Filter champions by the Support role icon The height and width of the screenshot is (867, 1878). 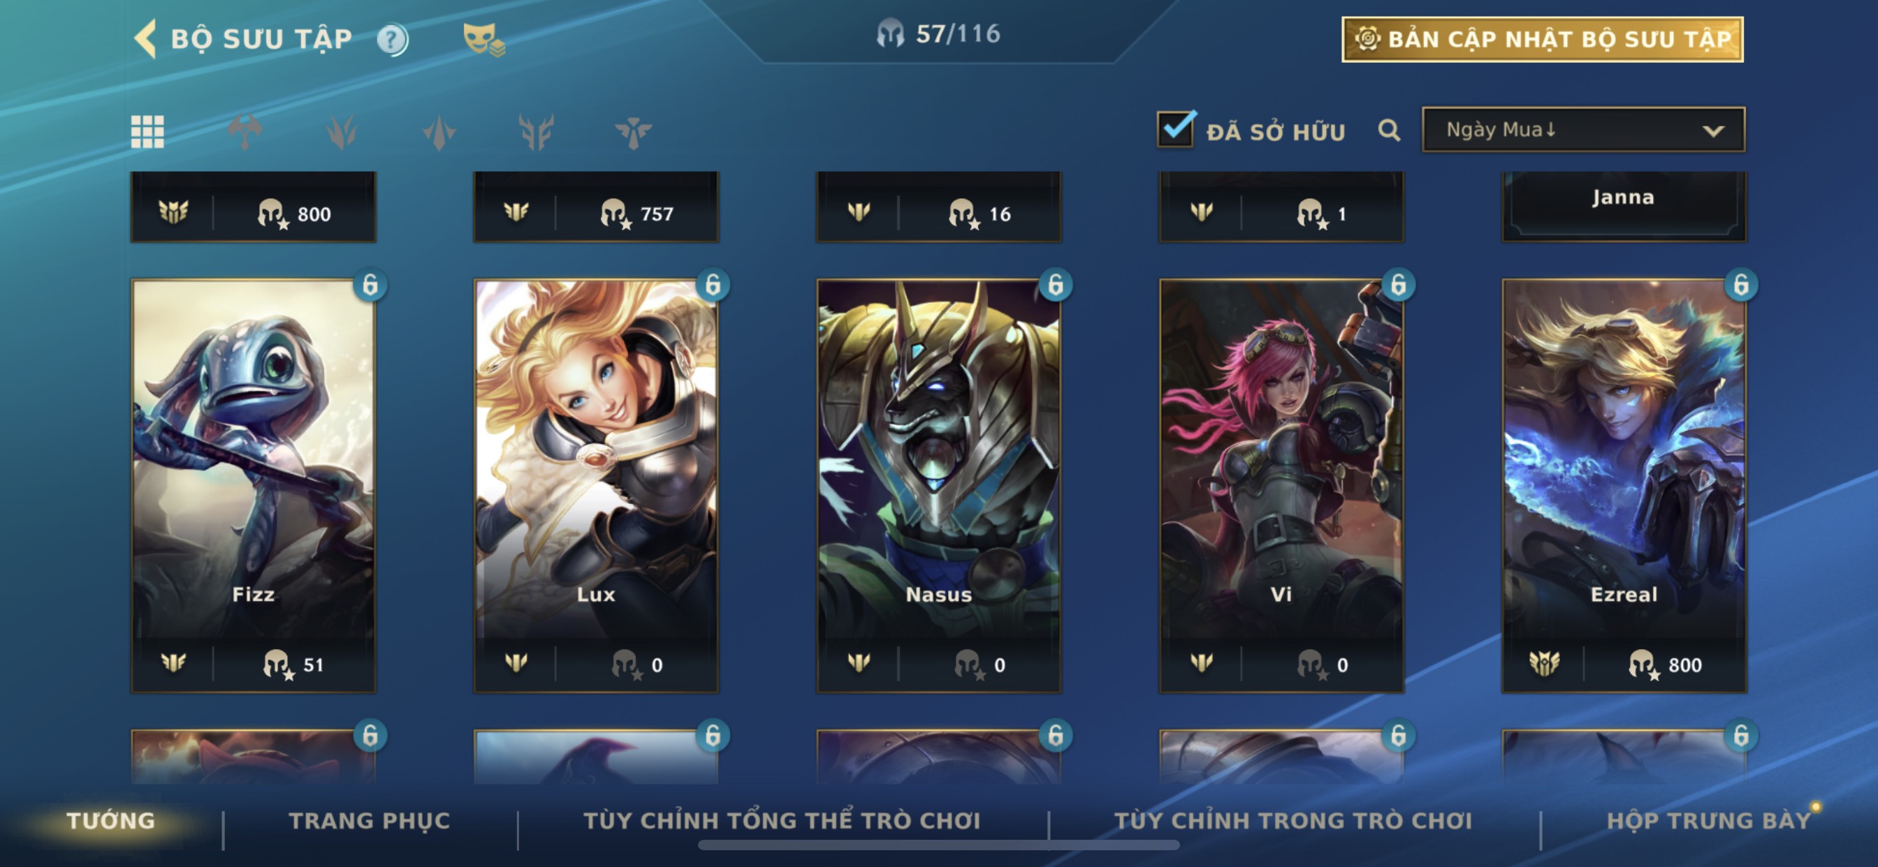pyautogui.click(x=633, y=132)
